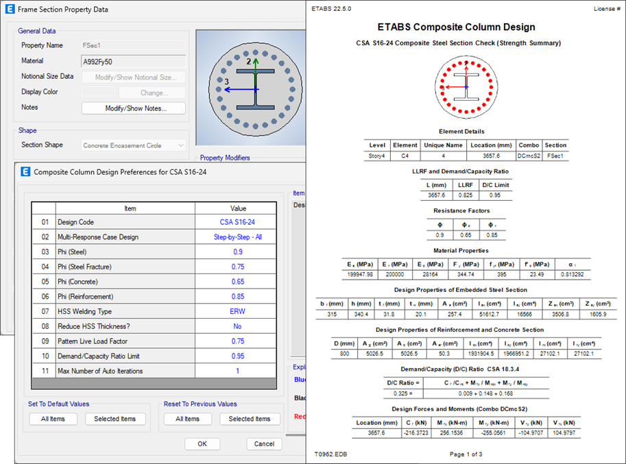Select the Pattern Live Load Factor value 0.75
The image size is (626, 464).
pyautogui.click(x=236, y=341)
